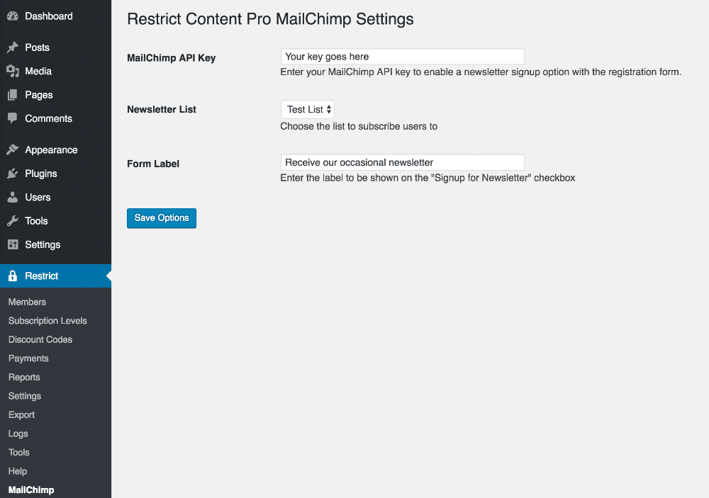Screen dimensions: 709x498
Task: Click the Plugins plug icon
Action: [13, 174]
